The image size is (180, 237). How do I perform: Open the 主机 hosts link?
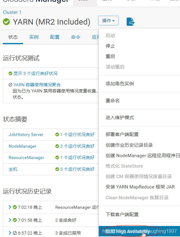point(13,169)
